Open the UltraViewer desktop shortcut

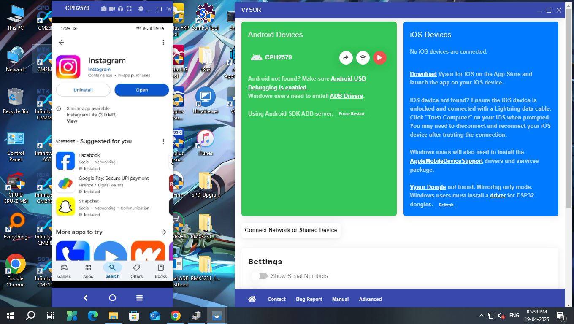[206, 101]
